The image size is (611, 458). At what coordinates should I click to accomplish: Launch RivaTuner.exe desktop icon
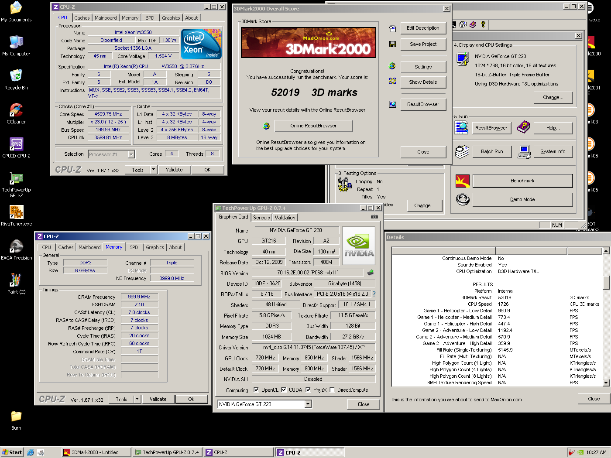(x=16, y=216)
